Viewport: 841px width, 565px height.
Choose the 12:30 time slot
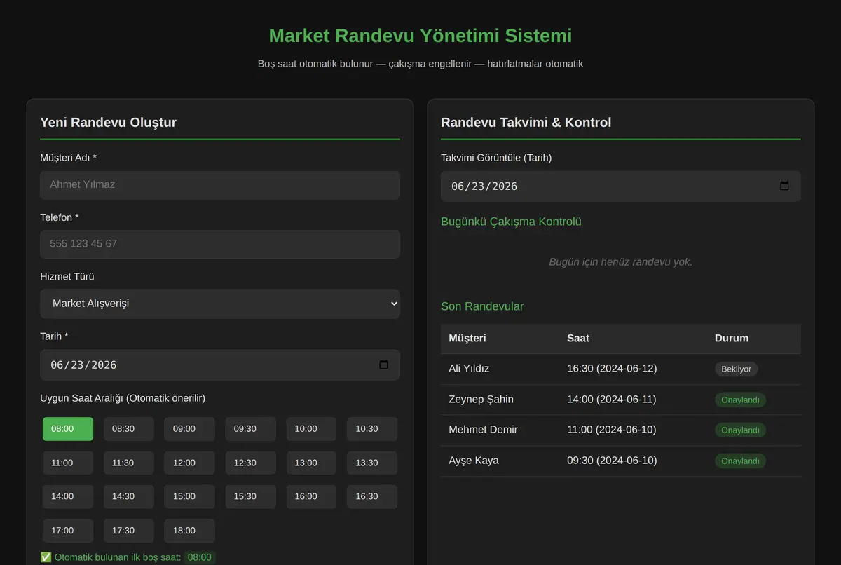pyautogui.click(x=250, y=463)
